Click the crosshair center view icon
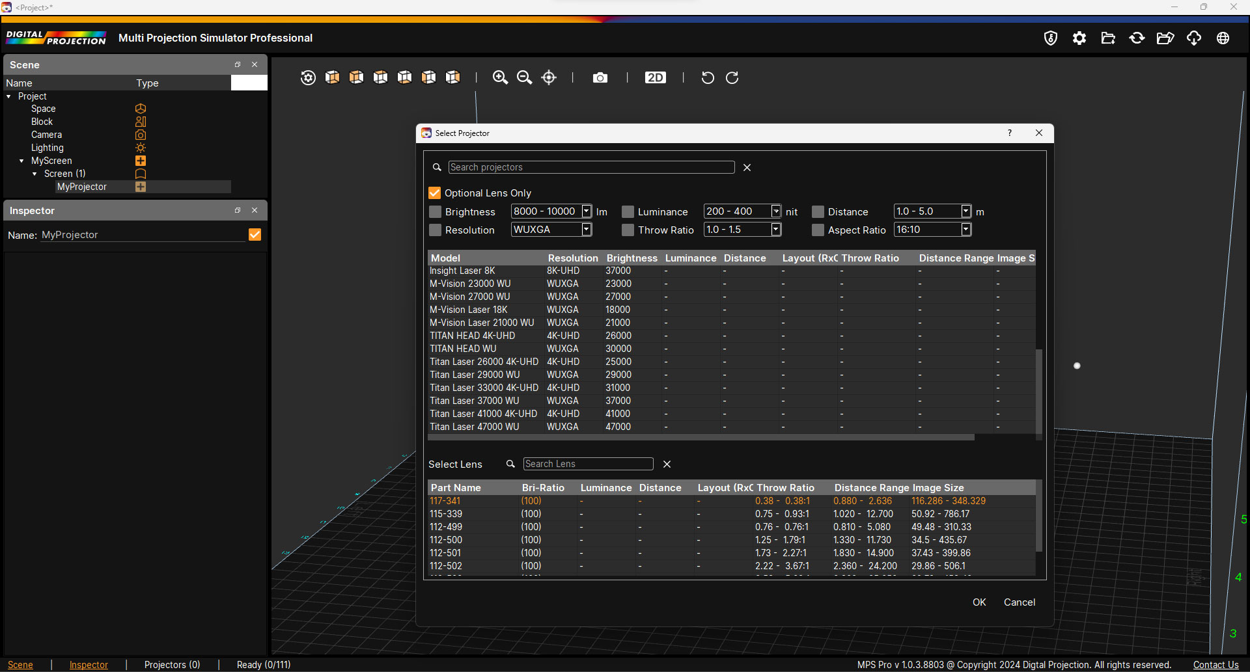1250x672 pixels. [x=549, y=77]
